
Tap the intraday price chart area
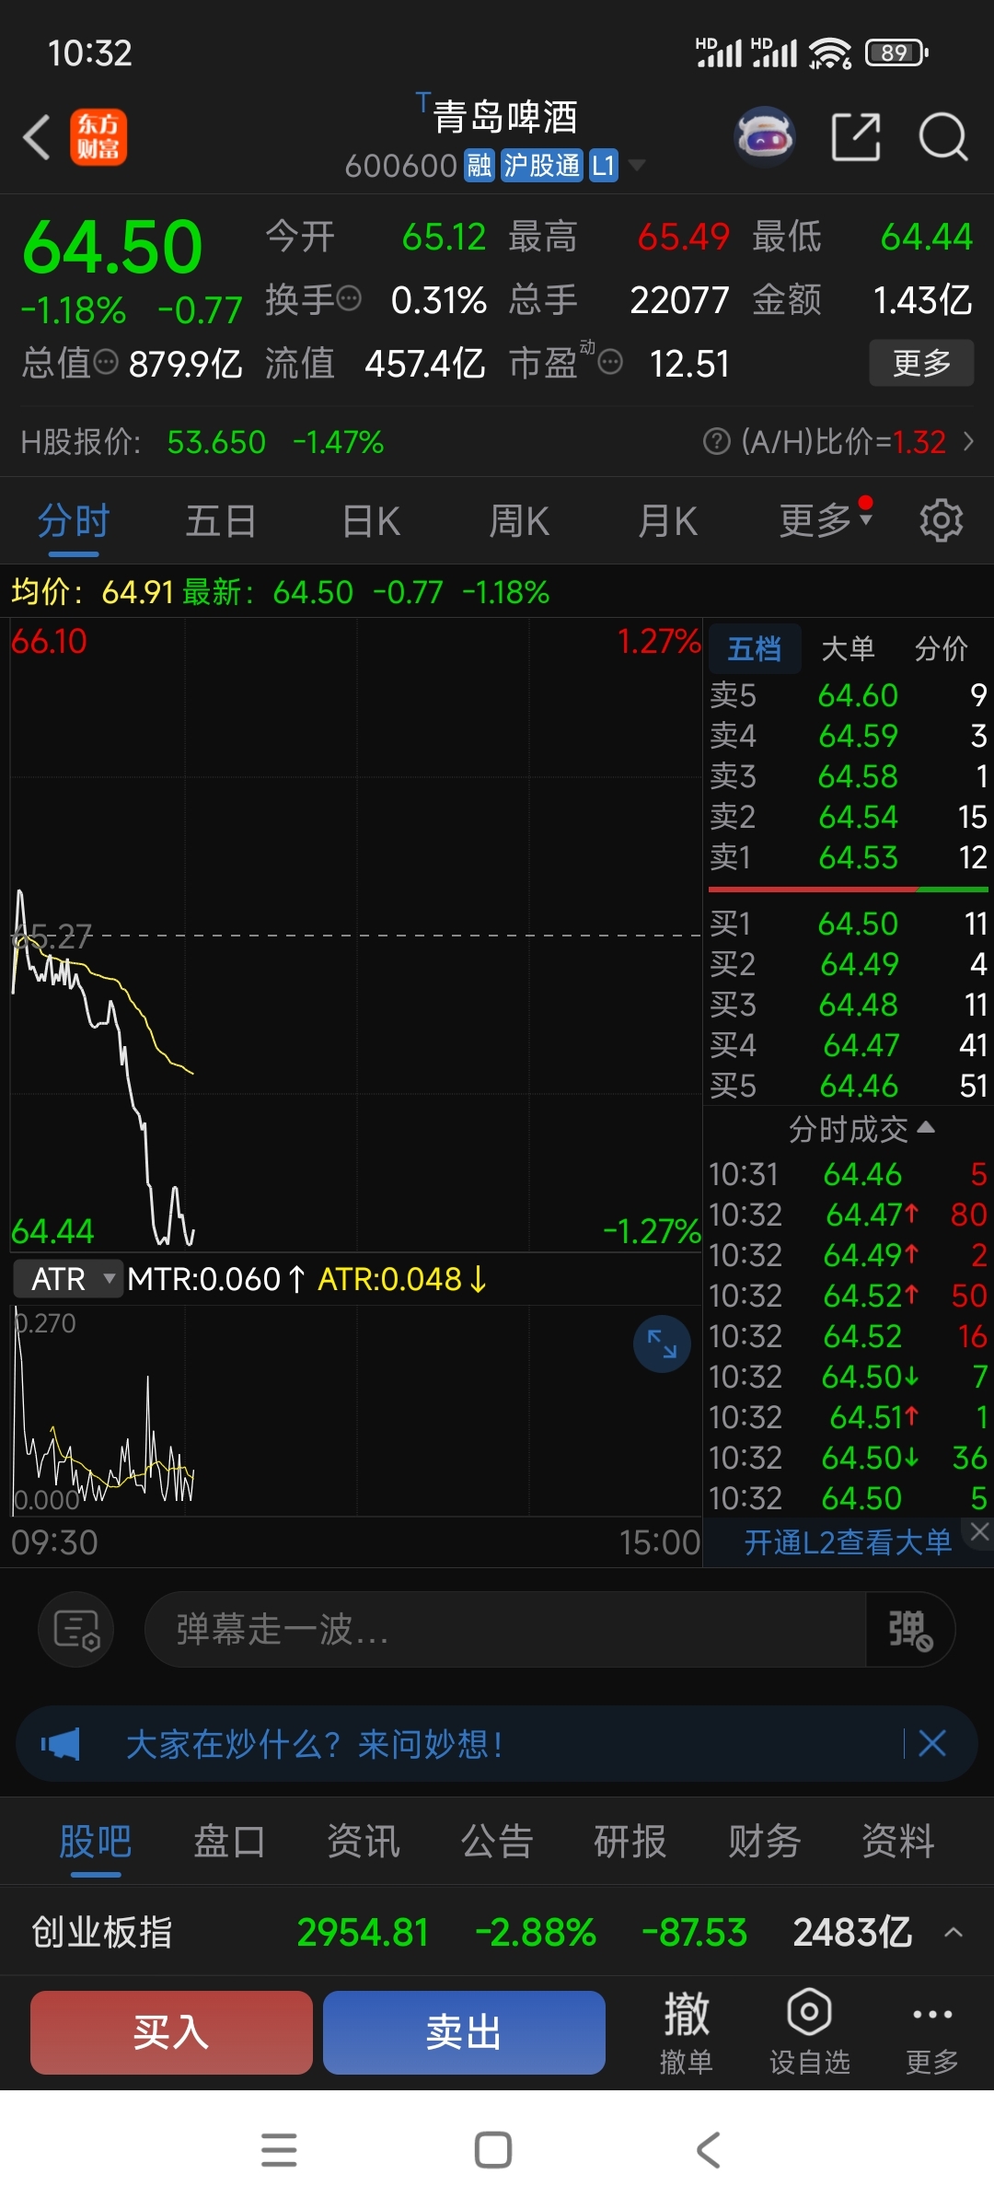[355, 934]
